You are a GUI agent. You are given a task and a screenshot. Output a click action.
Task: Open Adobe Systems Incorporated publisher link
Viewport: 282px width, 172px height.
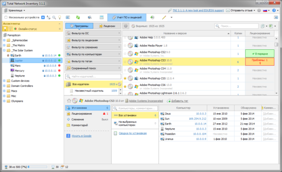click(x=146, y=101)
